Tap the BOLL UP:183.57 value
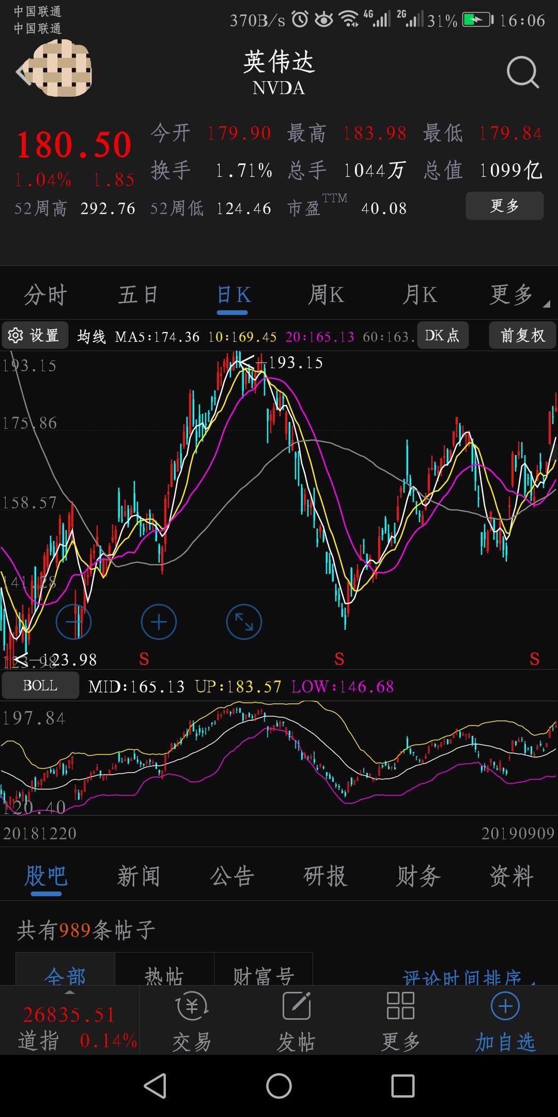The width and height of the screenshot is (558, 1117). pyautogui.click(x=238, y=686)
